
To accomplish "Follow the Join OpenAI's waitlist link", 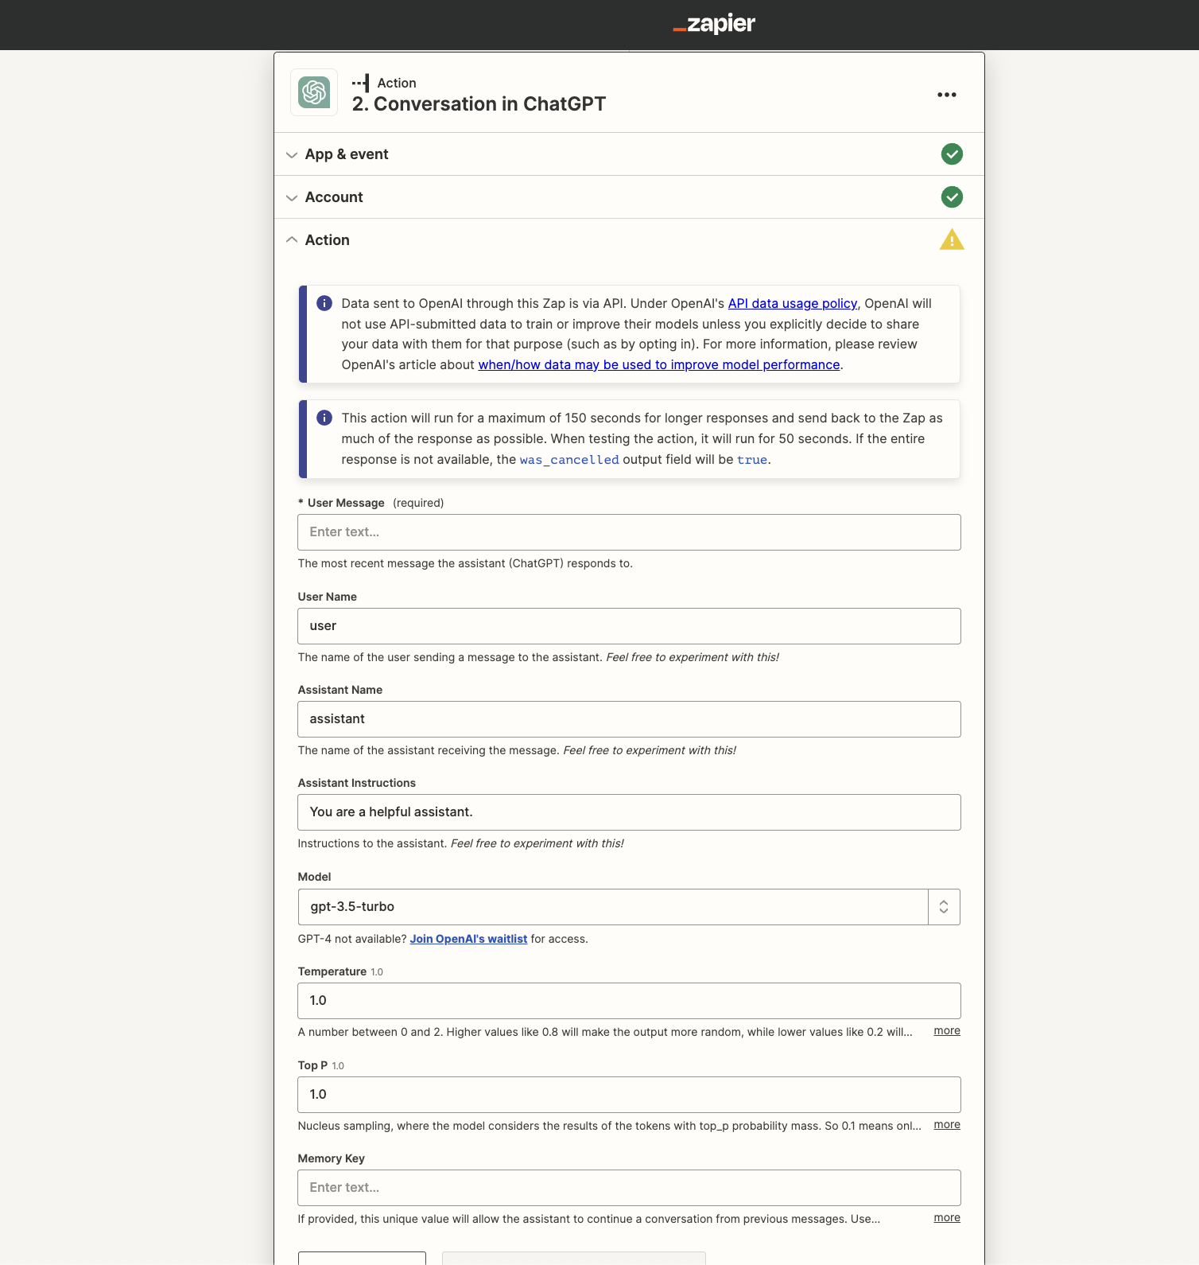I will (468, 939).
